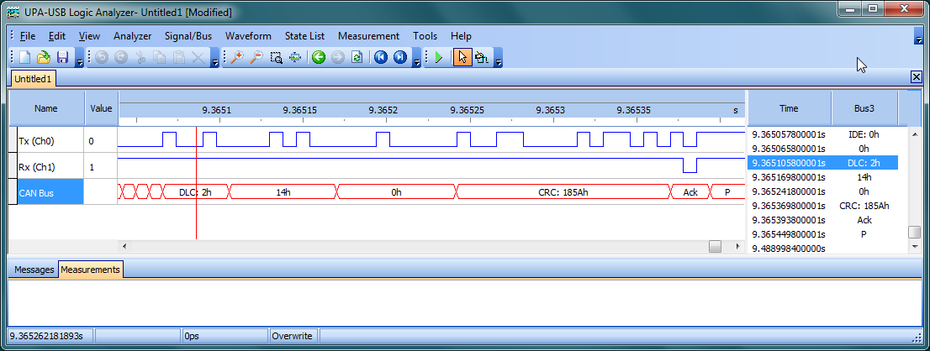This screenshot has height=351, width=930.
Task: Open the menu bar options dropdown at the right end
Action: [x=918, y=37]
